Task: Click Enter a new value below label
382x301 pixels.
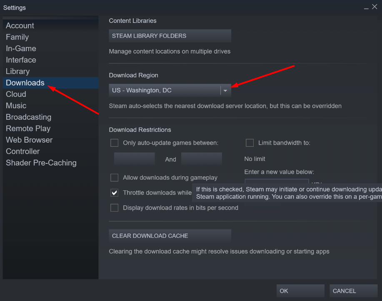Action: (279, 172)
